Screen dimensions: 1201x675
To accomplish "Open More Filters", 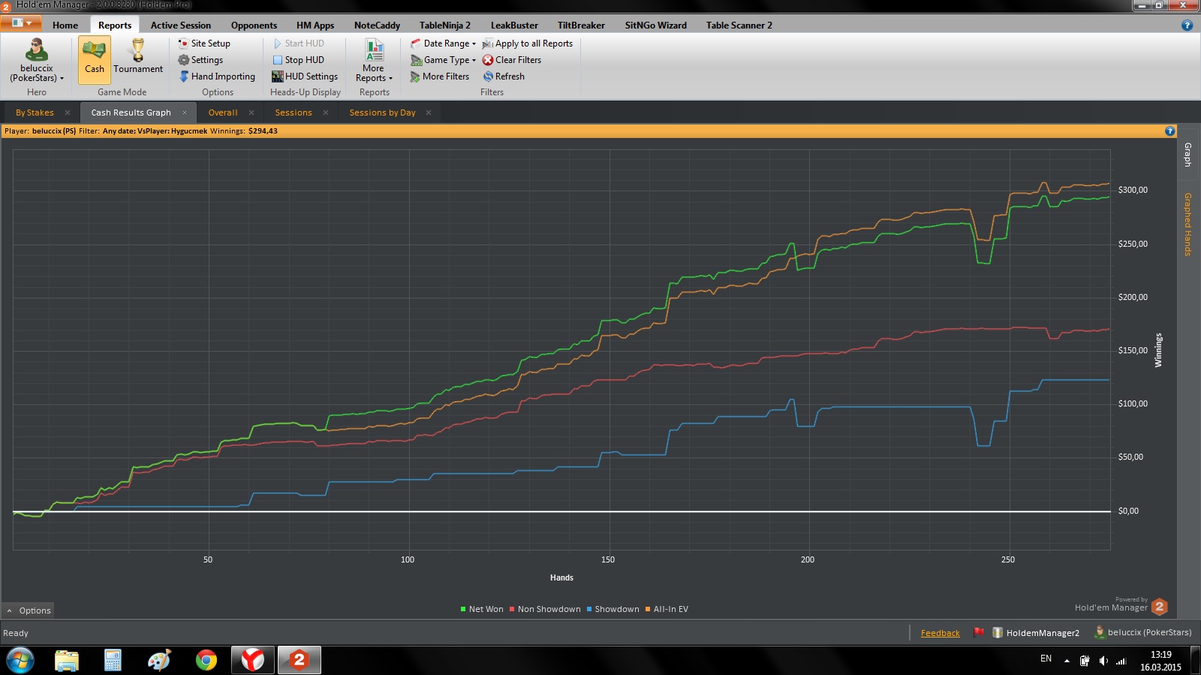I will tap(440, 76).
